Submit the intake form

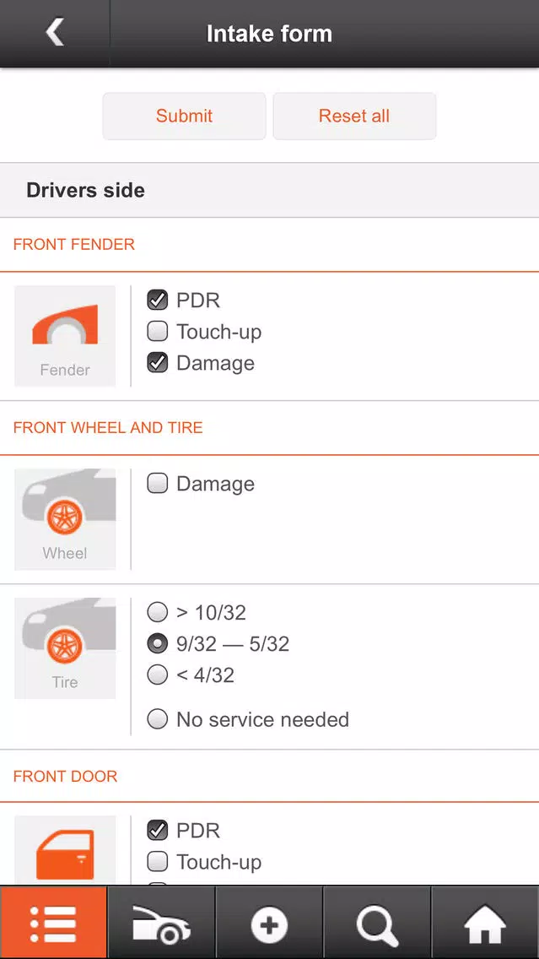click(184, 116)
